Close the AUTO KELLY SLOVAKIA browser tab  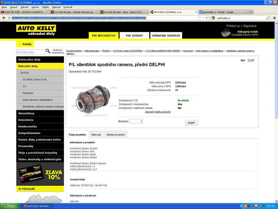(196, 12)
